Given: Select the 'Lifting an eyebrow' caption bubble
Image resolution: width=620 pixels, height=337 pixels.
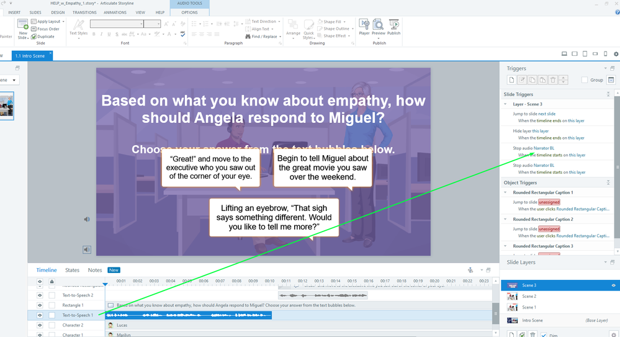Looking at the screenshot, I should pyautogui.click(x=274, y=218).
